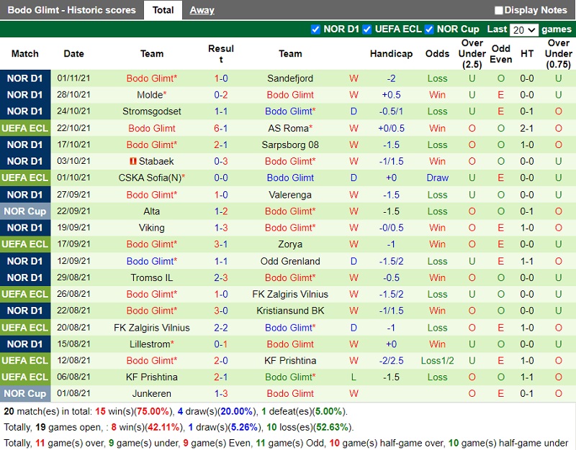This screenshot has height=450, width=576.
Task: Click Odd Grenland team name
Action: pyautogui.click(x=290, y=261)
